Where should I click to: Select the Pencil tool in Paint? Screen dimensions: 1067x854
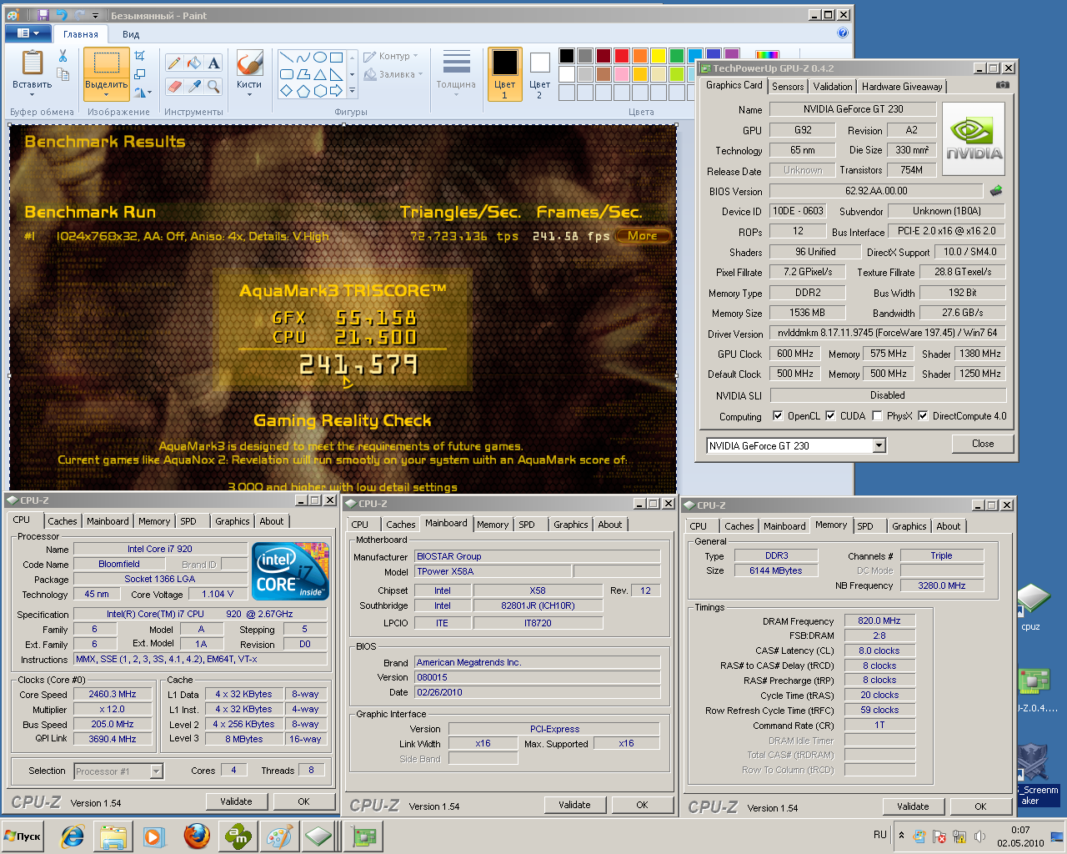click(x=174, y=63)
